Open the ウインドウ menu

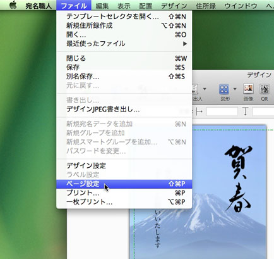pos(241,6)
